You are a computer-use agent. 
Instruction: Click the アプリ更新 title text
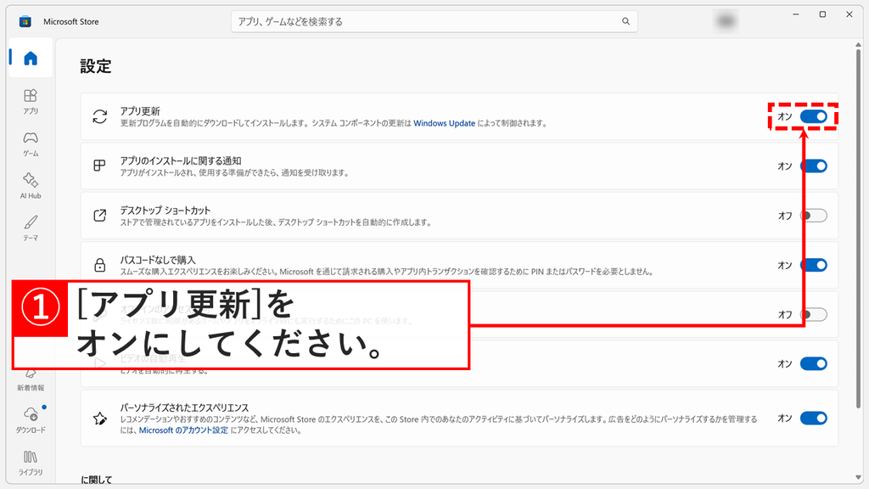coord(140,111)
